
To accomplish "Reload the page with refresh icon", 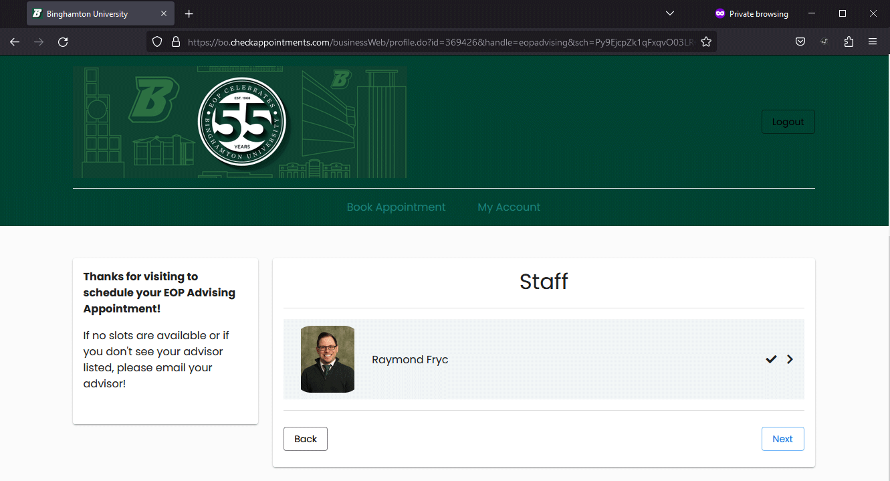I will tap(63, 41).
